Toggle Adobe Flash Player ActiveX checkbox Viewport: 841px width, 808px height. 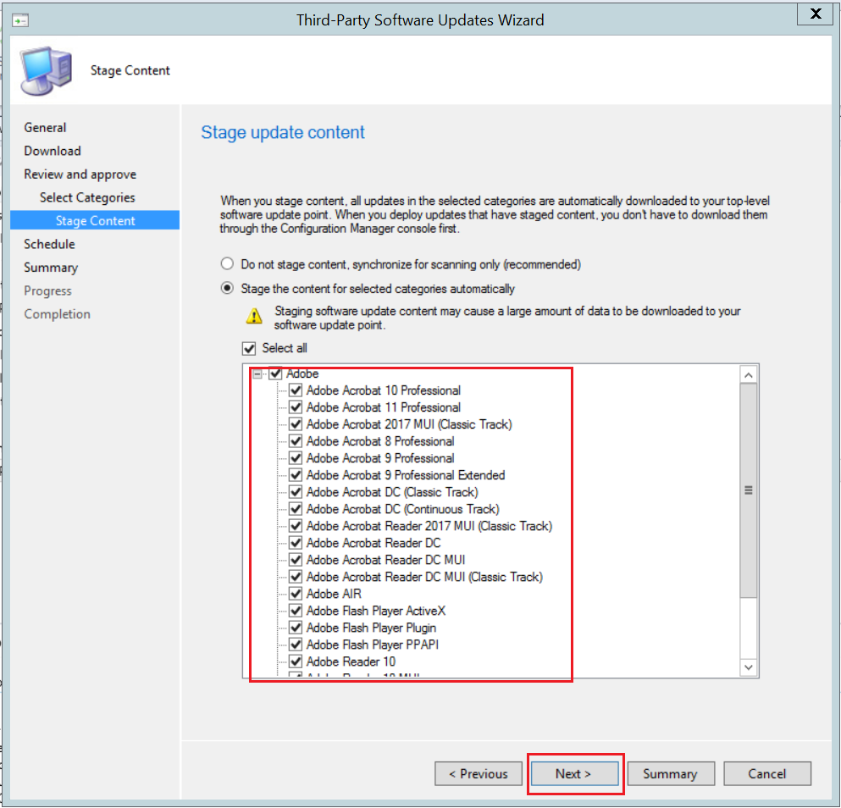(296, 611)
